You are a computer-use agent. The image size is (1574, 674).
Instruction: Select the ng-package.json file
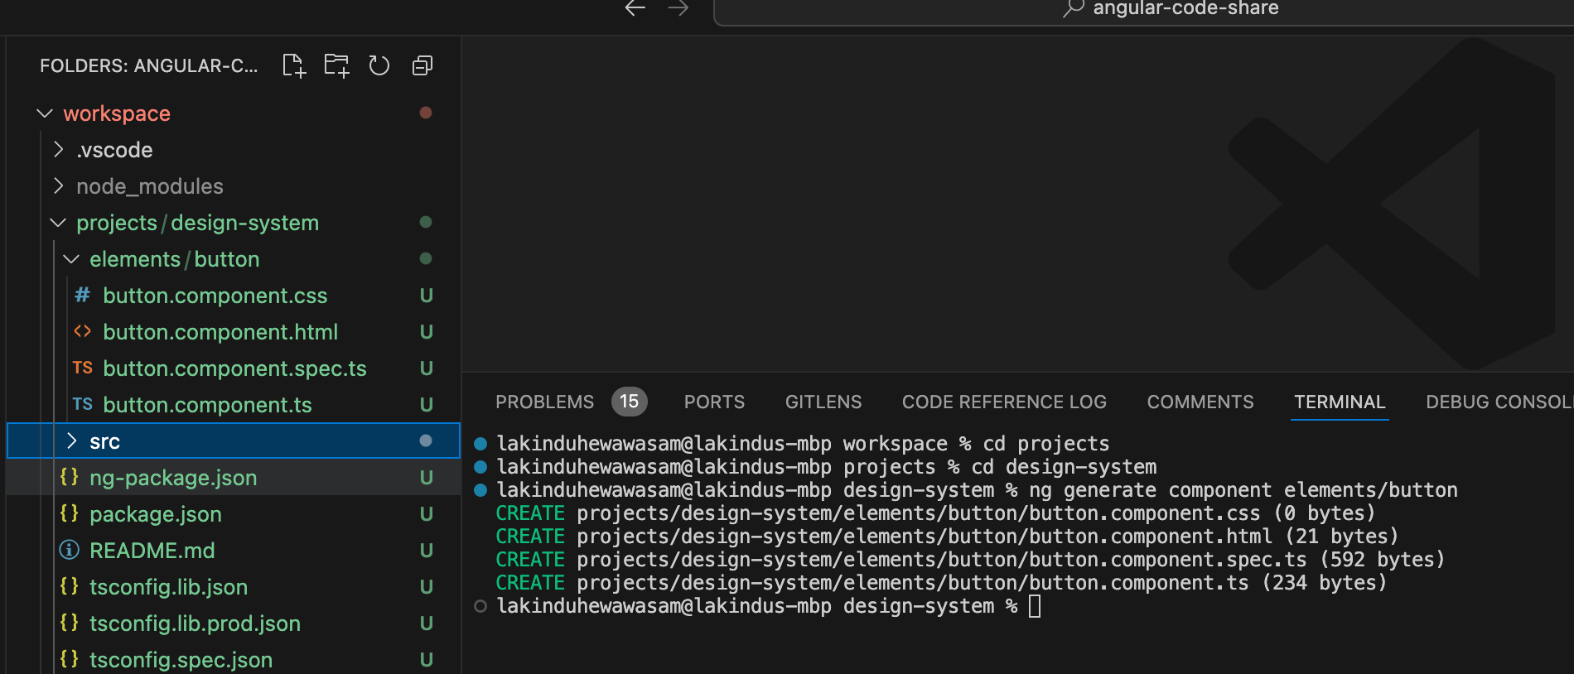(173, 478)
